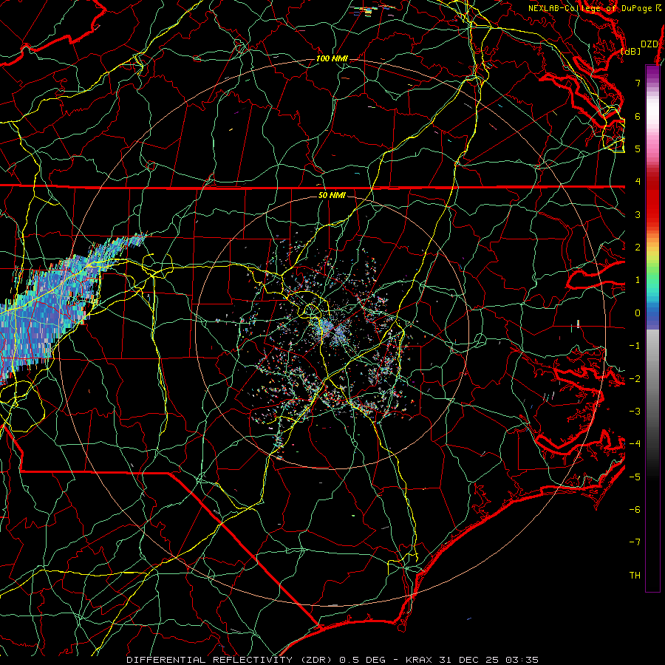Click the red band of the ZDR color bar
This screenshot has height=665, width=665.
pos(652,199)
